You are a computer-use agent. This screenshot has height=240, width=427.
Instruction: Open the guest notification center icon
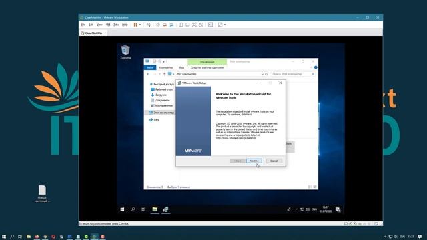click(x=338, y=209)
